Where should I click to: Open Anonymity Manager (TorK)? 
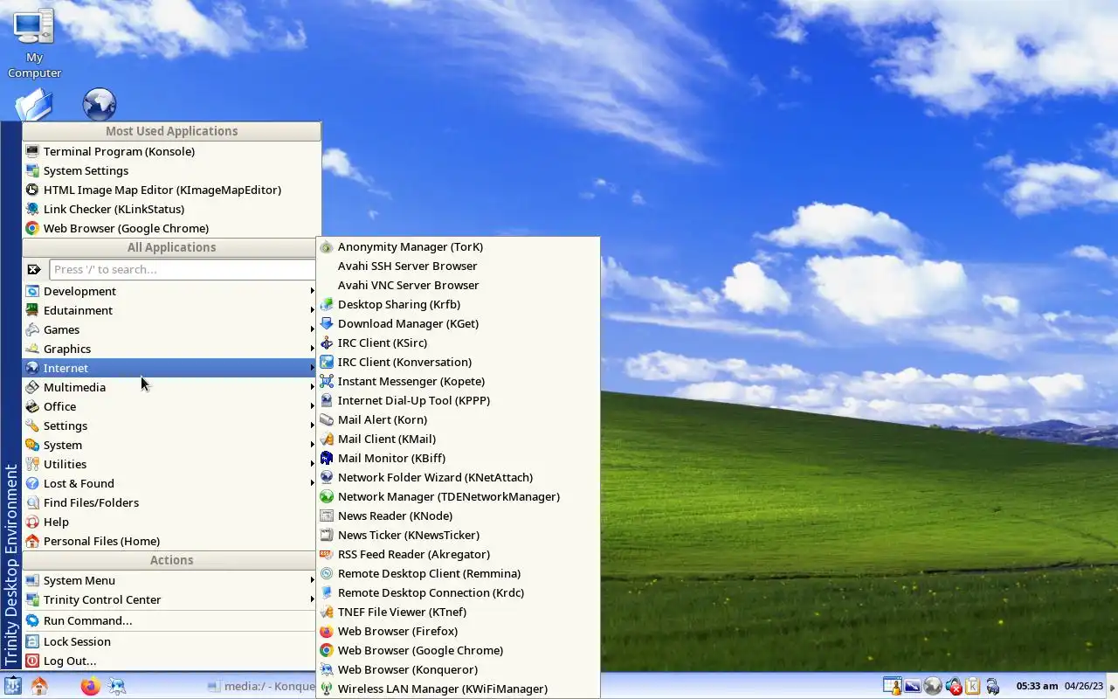458,246
